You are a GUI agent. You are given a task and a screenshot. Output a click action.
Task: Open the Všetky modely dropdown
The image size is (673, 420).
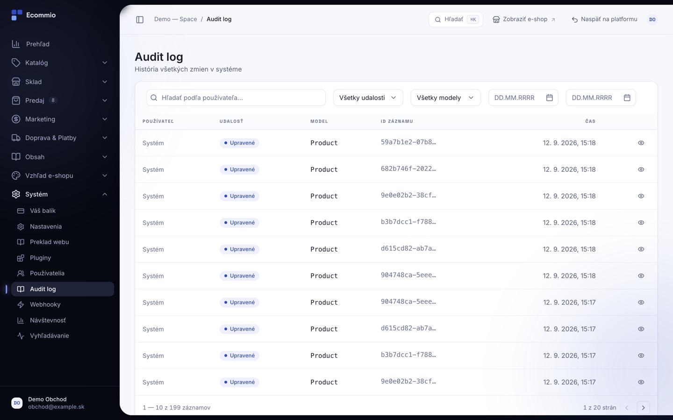445,98
